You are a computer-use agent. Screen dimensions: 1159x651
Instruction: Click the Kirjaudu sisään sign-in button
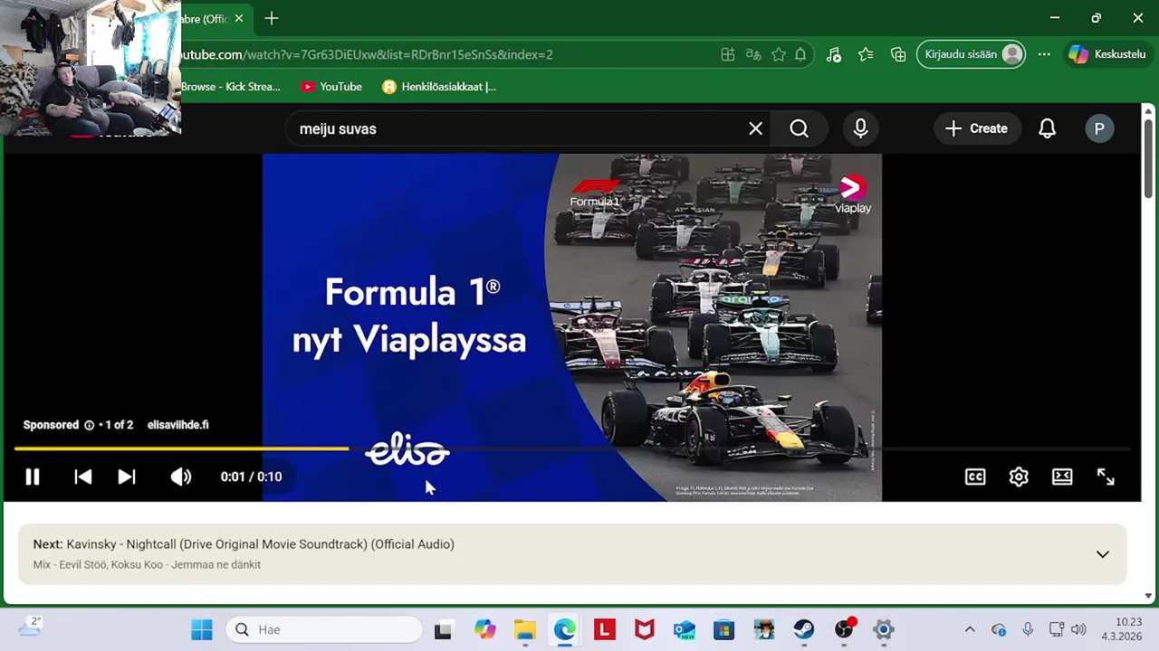[972, 54]
